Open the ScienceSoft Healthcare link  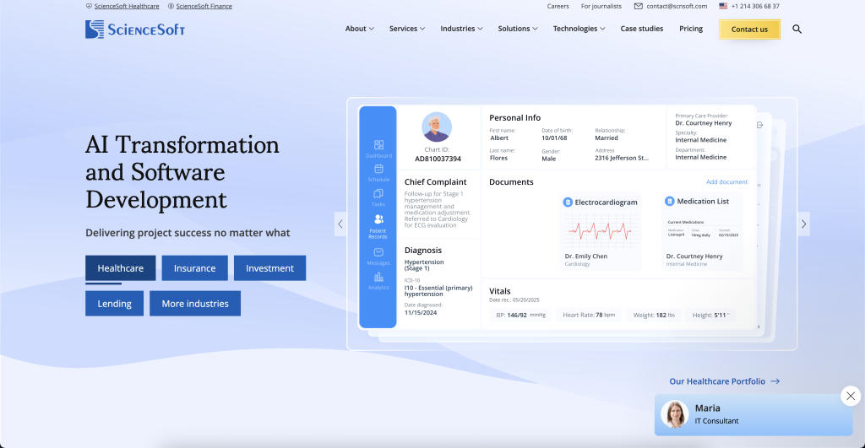[x=127, y=6]
